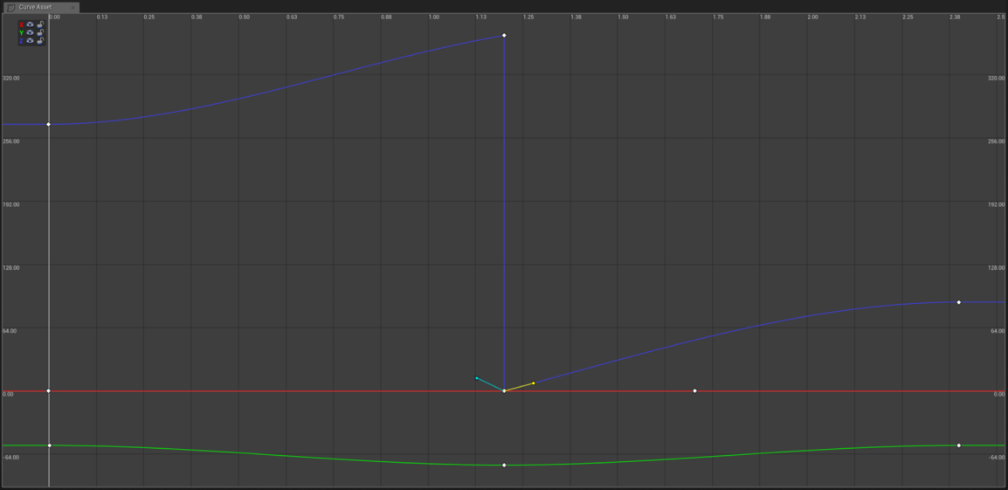Click the 0.38 time ruler label
This screenshot has width=1008, height=490.
tap(197, 17)
